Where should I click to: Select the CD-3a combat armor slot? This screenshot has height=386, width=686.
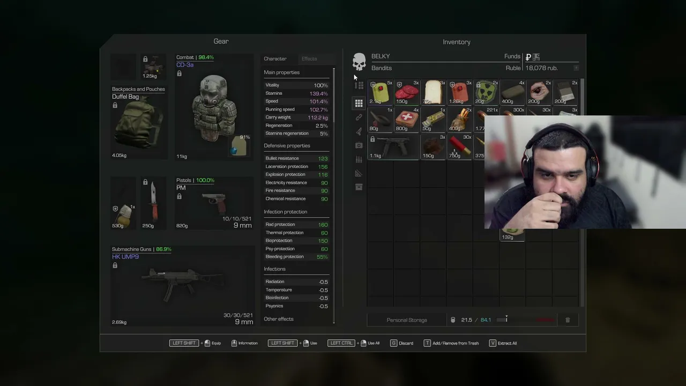(x=214, y=107)
